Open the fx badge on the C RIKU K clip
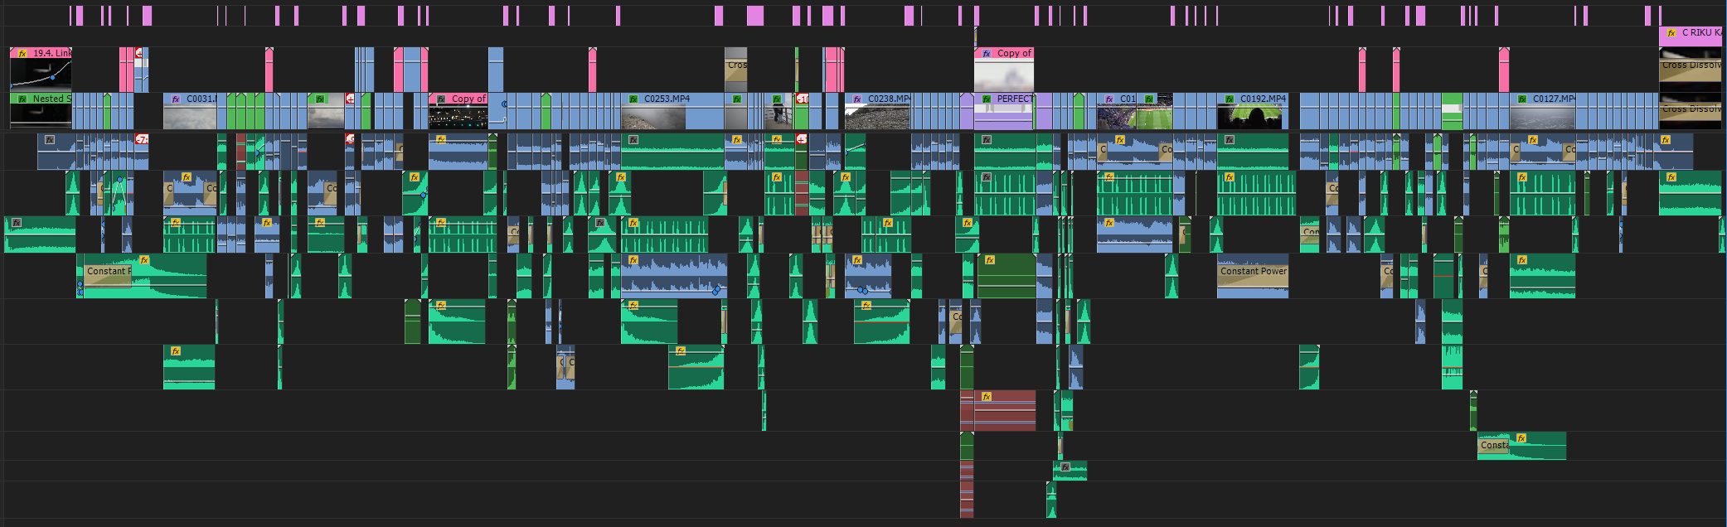The width and height of the screenshot is (1727, 527). 1671,33
